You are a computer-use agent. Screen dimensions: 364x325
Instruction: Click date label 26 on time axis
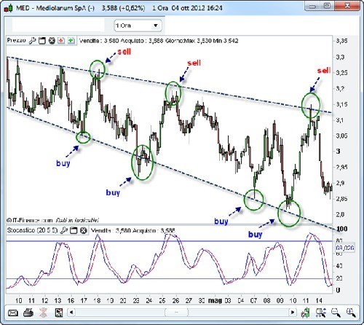(175, 300)
